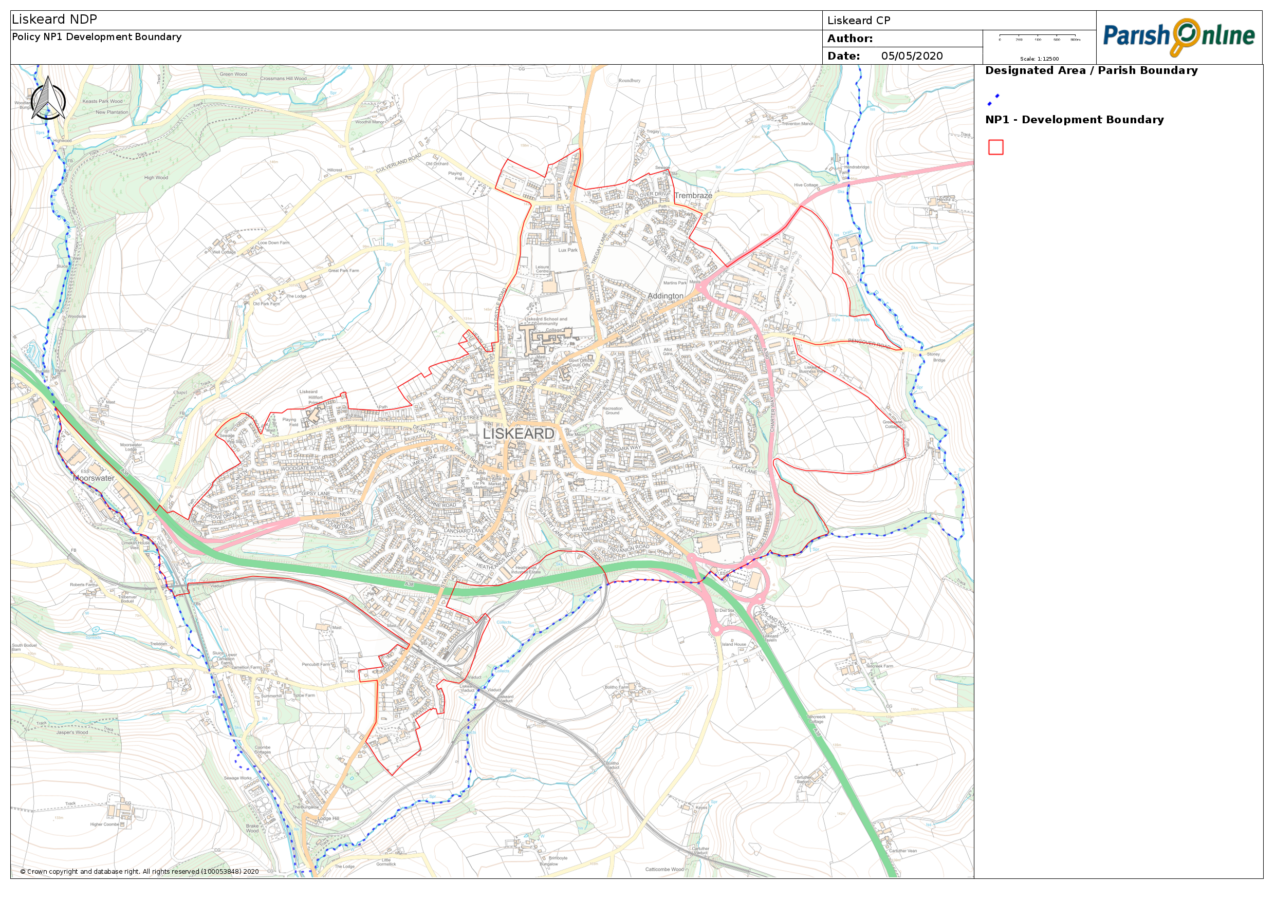Image resolution: width=1275 pixels, height=901 pixels.
Task: Click the blue dotted parish boundary symbol
Action: (x=993, y=100)
